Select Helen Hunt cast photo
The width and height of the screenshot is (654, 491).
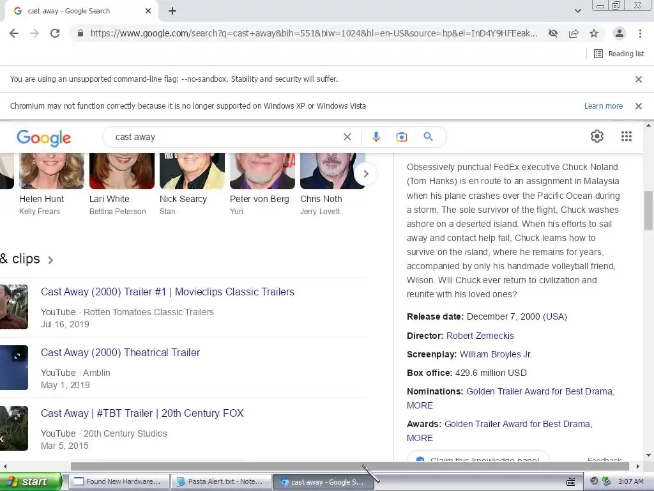pyautogui.click(x=52, y=170)
